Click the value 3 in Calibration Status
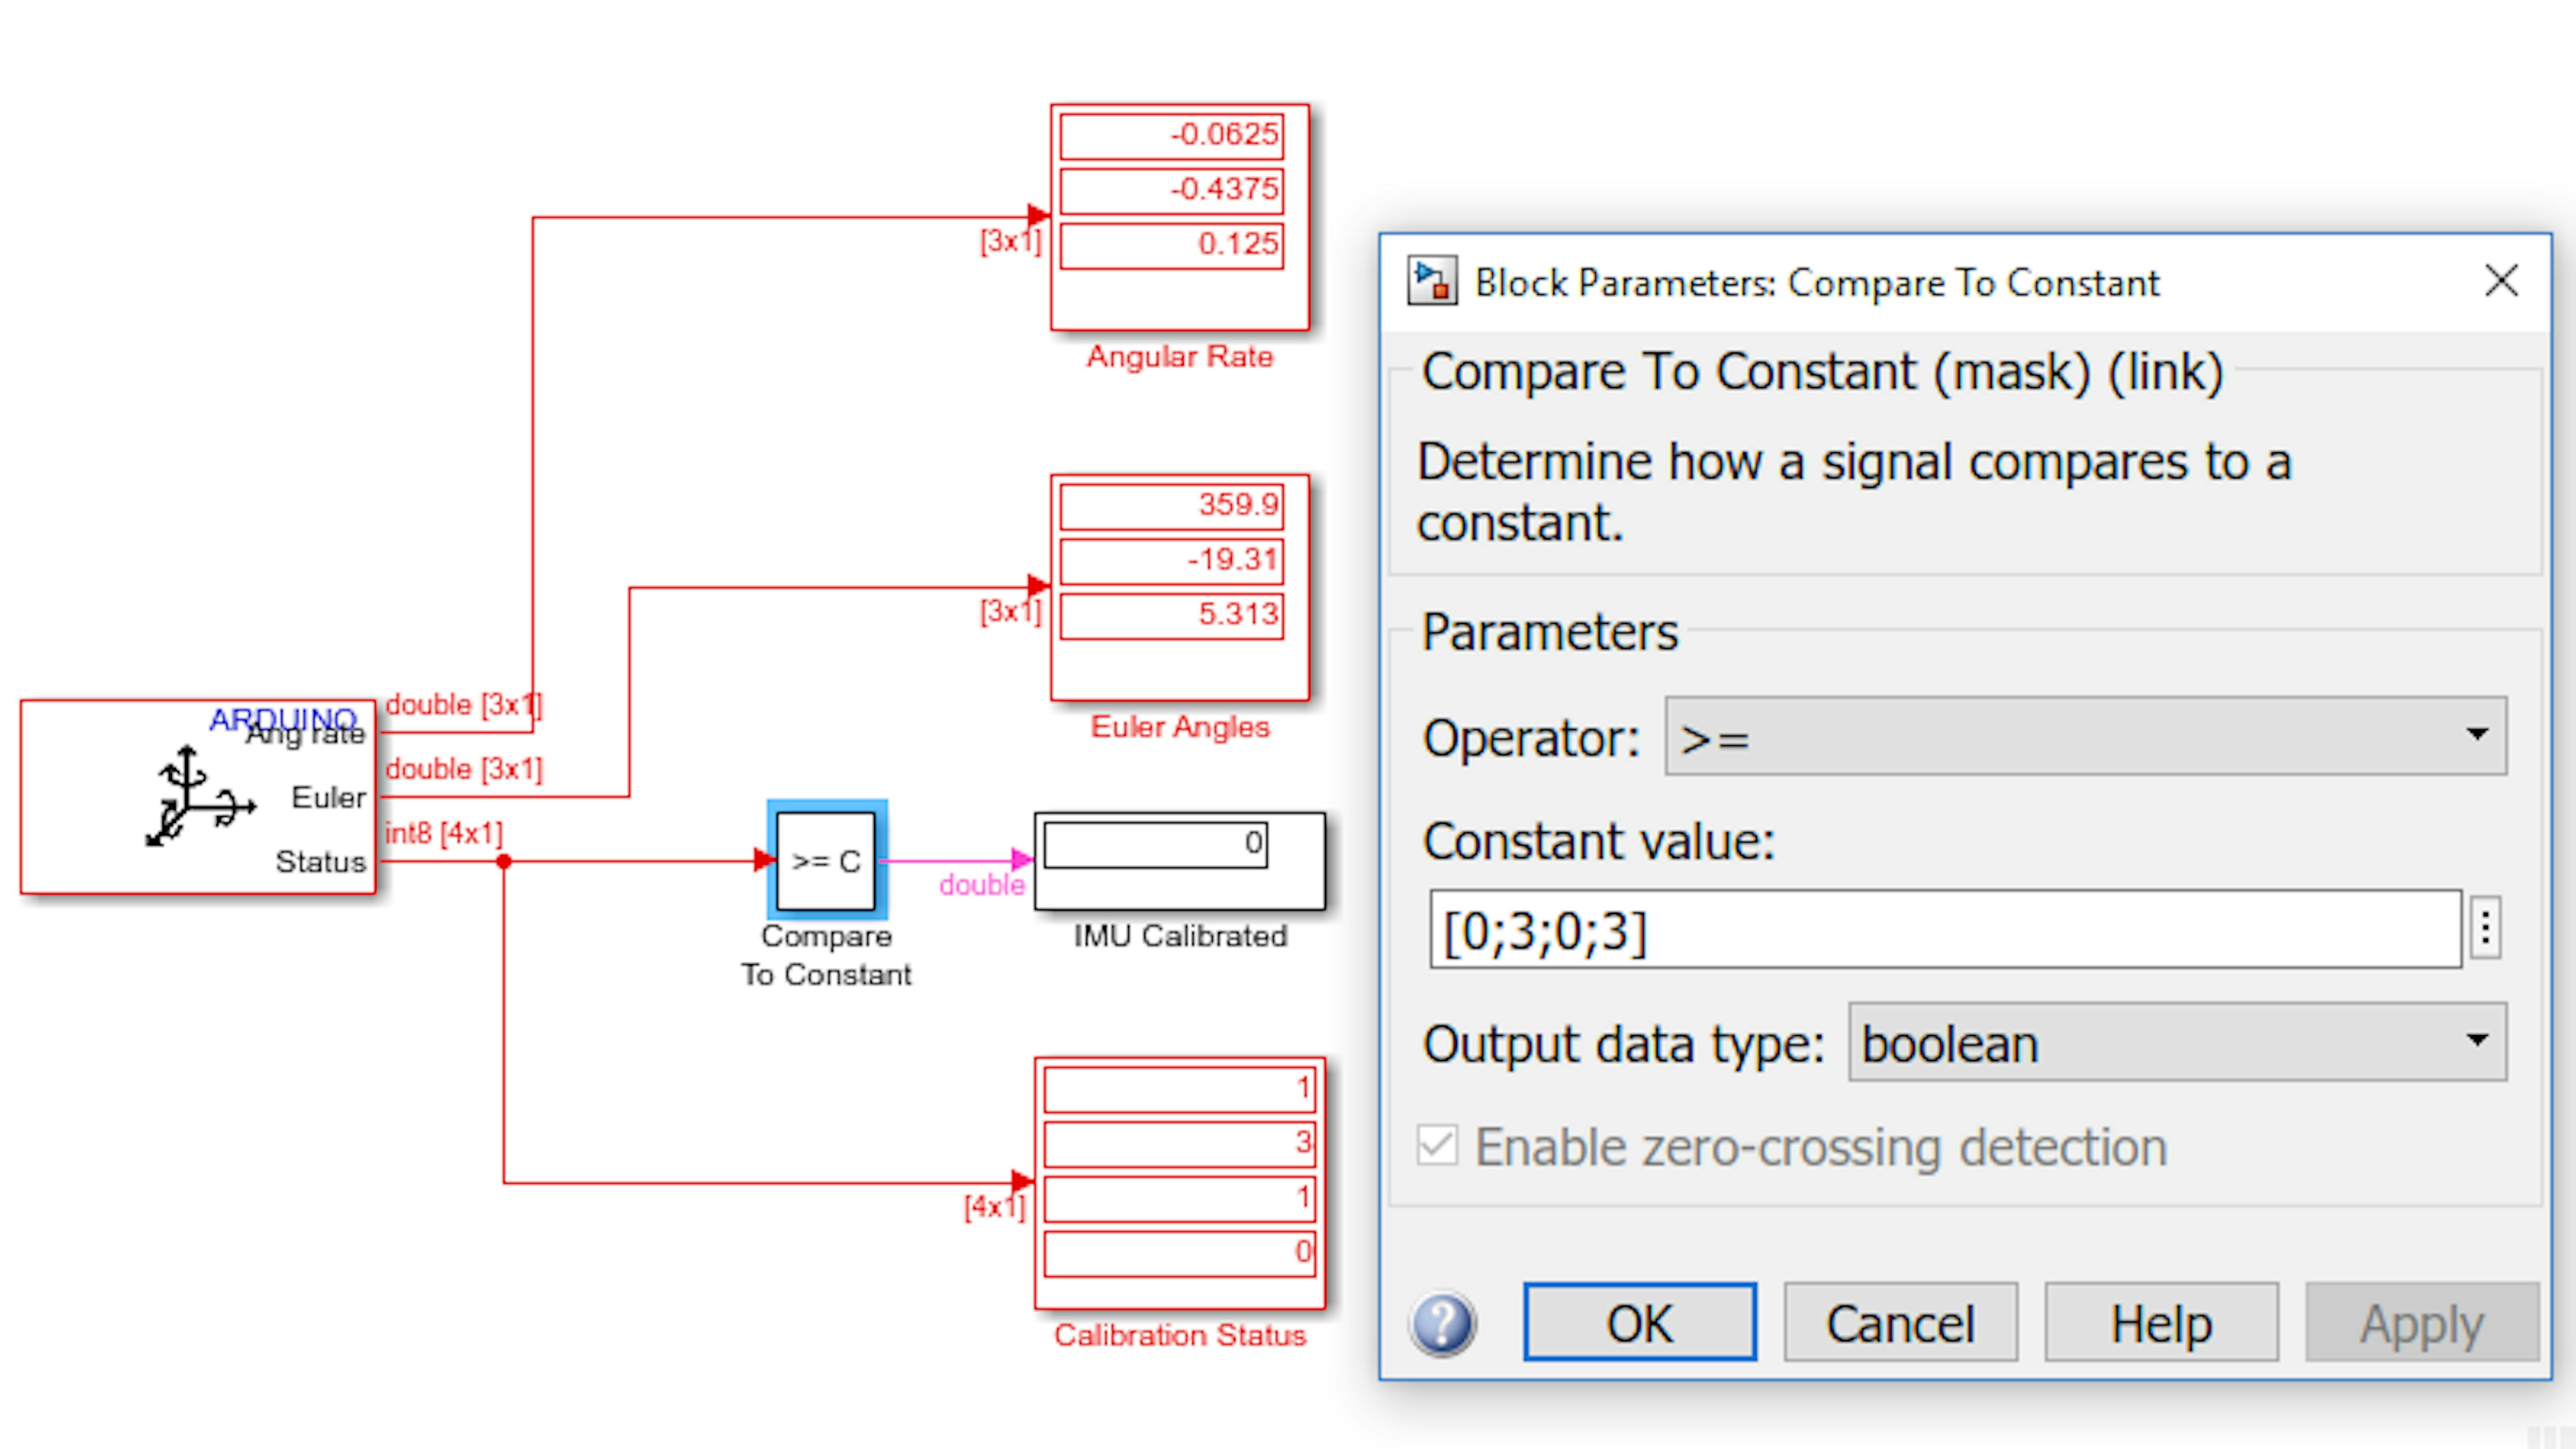 coord(1302,1142)
